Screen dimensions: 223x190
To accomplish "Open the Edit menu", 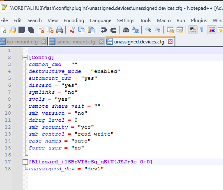I will (18, 20).
